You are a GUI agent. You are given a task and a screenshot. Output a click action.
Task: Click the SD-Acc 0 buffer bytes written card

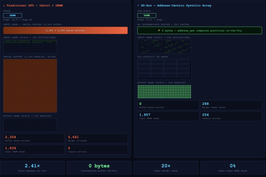tap(168, 105)
